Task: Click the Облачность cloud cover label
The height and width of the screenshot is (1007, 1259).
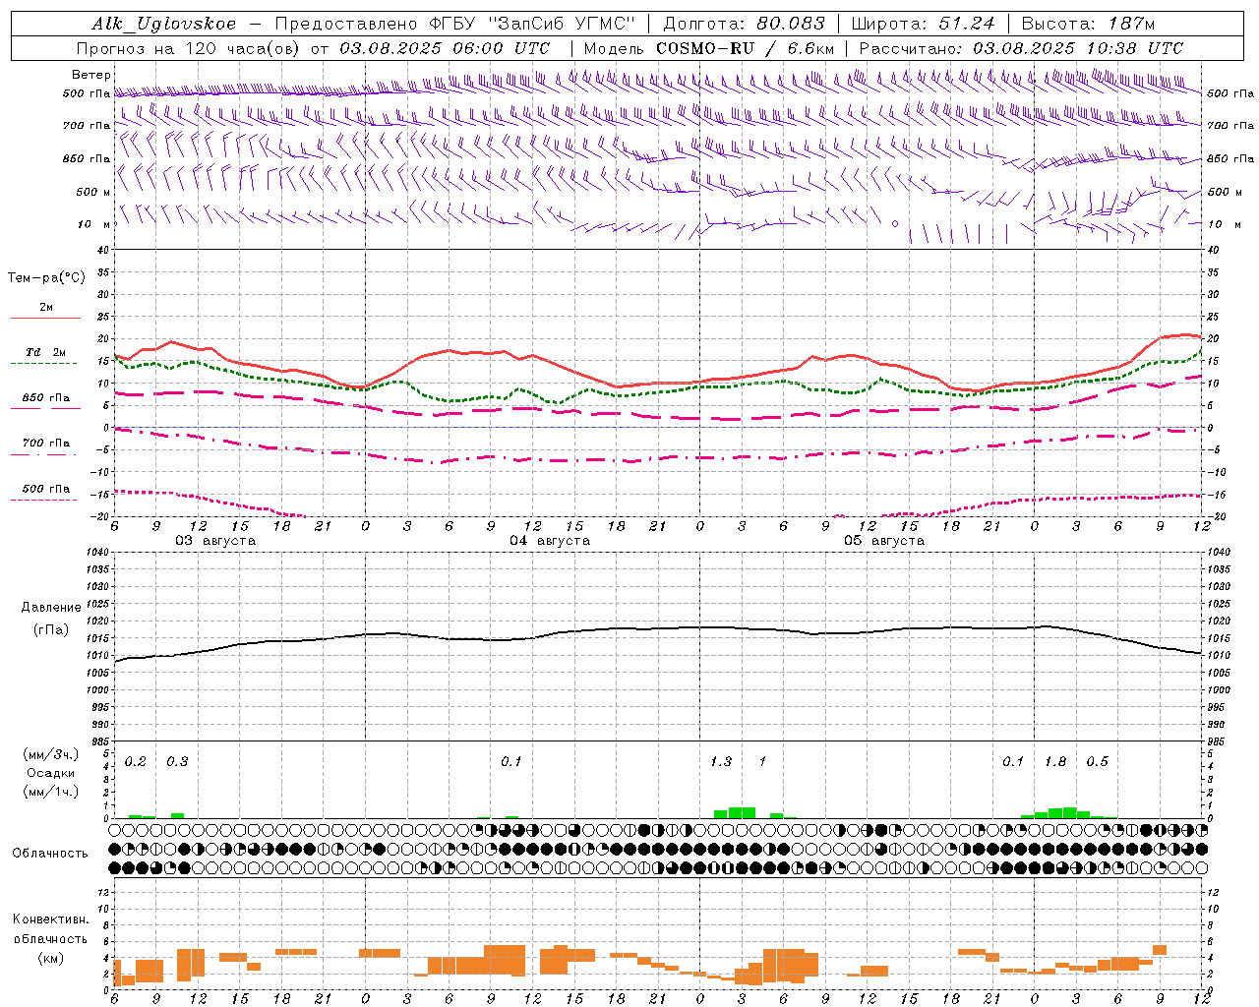Action: point(50,854)
